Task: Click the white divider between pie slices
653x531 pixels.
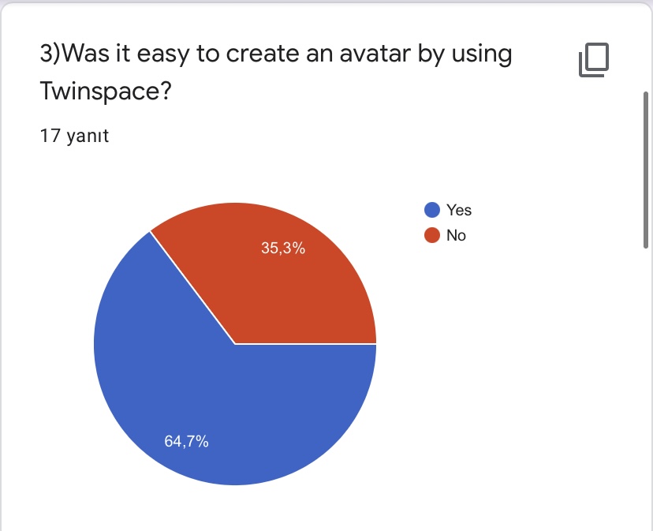Action: (192, 288)
